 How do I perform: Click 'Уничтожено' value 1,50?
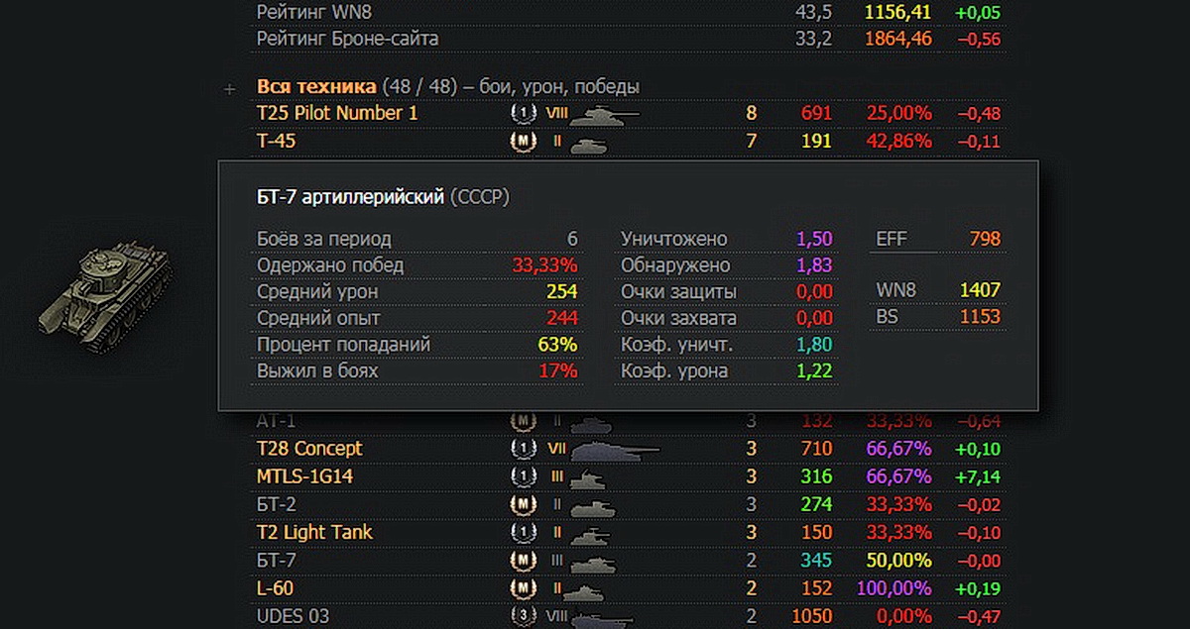814,239
